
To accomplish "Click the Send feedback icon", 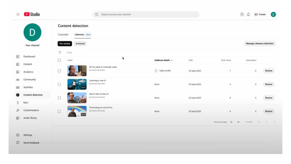I will 17,143.
